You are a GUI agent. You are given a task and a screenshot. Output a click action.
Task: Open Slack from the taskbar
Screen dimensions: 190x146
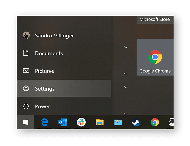point(81,122)
